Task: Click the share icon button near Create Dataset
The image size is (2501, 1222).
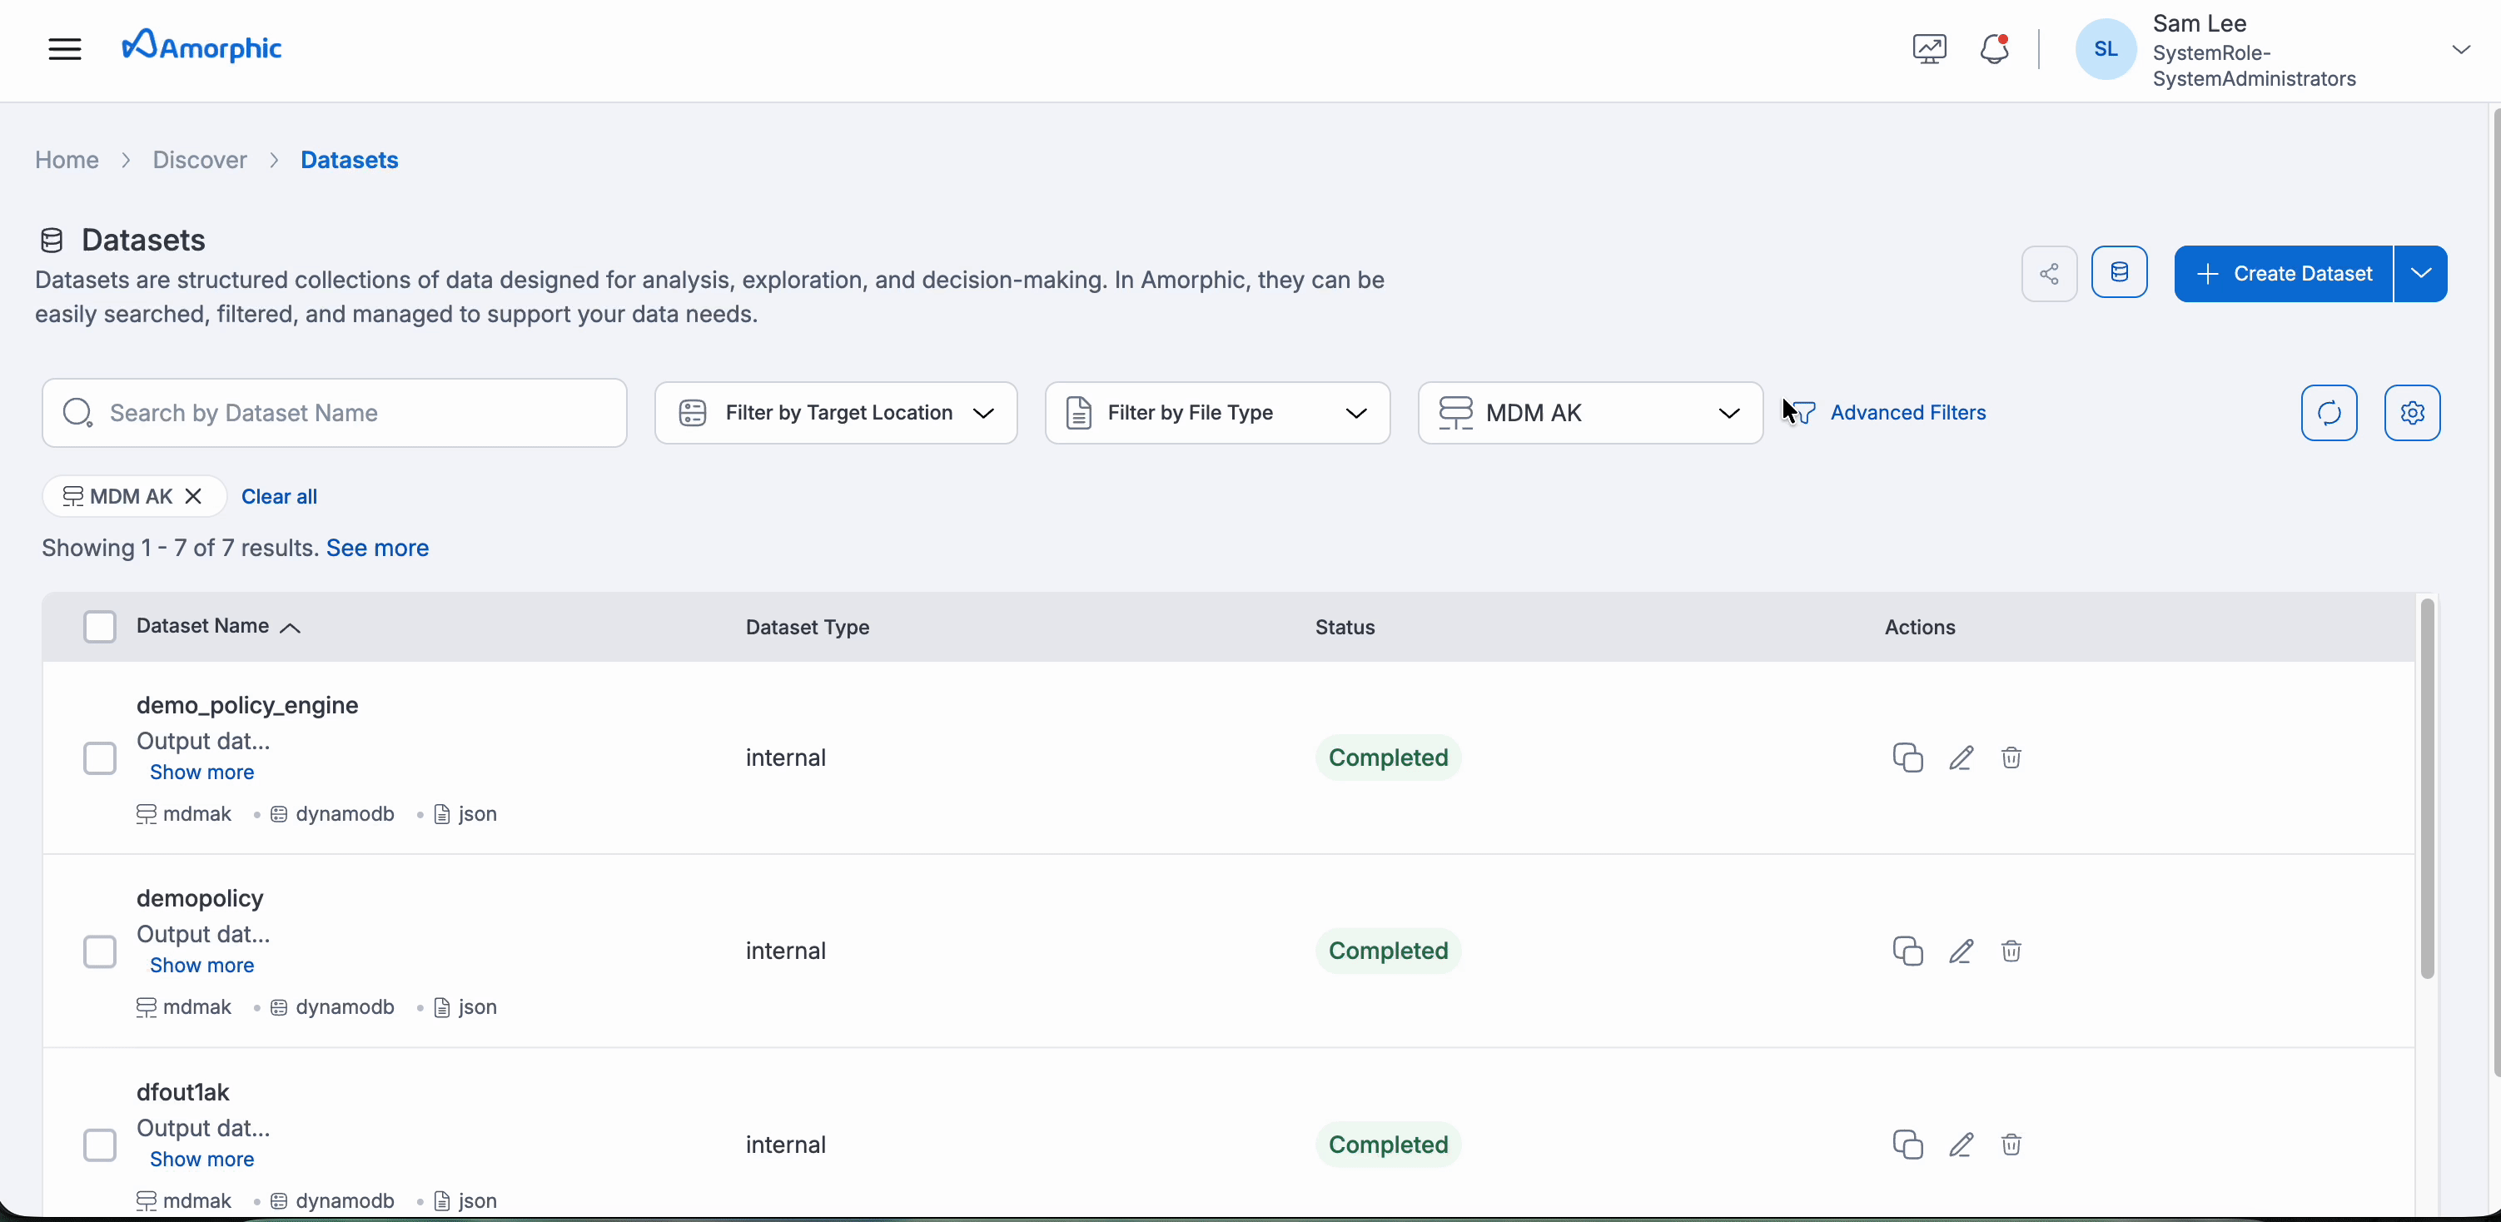Action: [x=2049, y=274]
